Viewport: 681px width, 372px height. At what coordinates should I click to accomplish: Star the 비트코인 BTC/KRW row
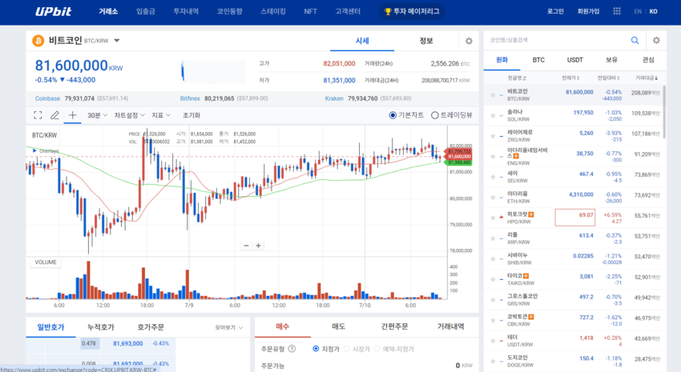pyautogui.click(x=493, y=95)
